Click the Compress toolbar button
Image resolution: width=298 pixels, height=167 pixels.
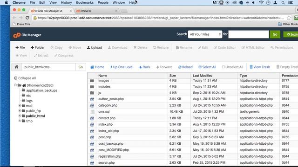pos(64,56)
